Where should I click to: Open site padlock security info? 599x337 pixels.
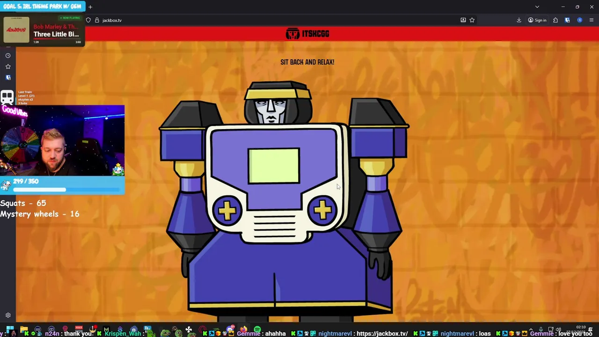[x=97, y=20]
